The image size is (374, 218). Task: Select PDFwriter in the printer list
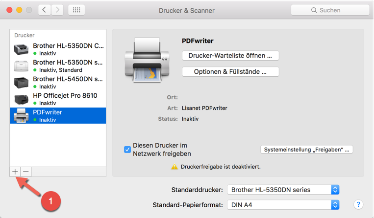click(x=58, y=115)
